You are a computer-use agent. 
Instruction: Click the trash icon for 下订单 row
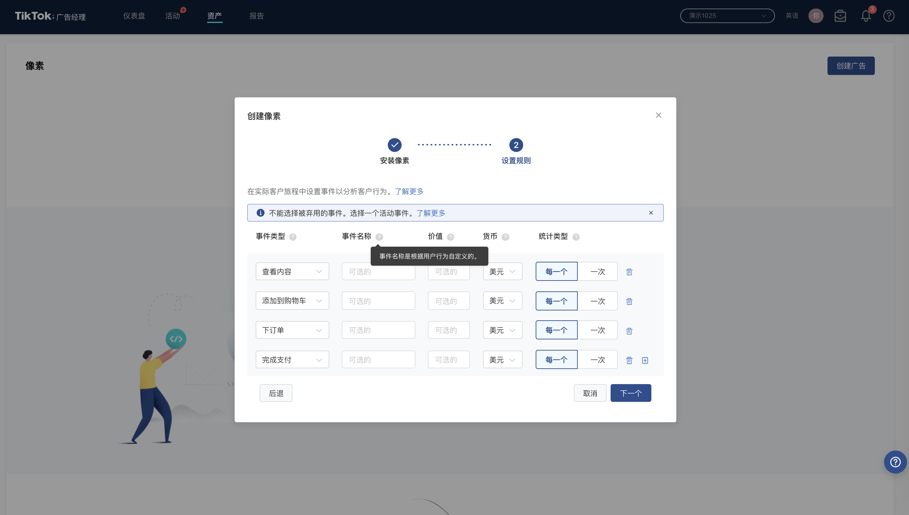[x=629, y=331]
